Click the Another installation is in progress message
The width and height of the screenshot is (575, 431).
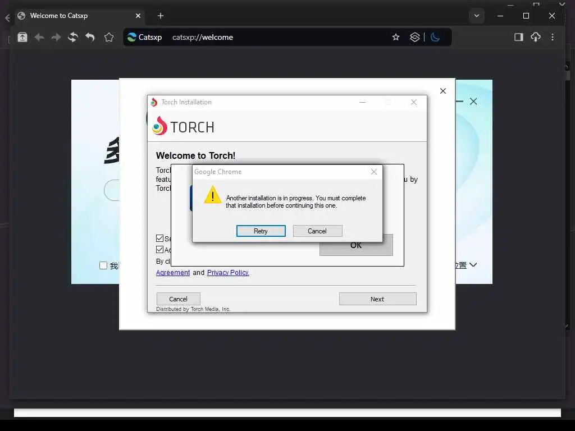[295, 201]
